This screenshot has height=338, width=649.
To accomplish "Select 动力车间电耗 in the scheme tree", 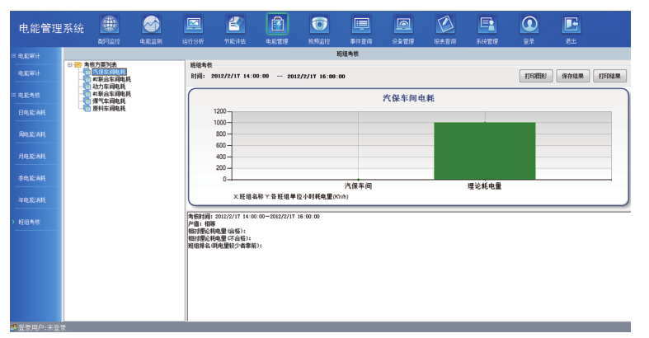I will [x=109, y=87].
